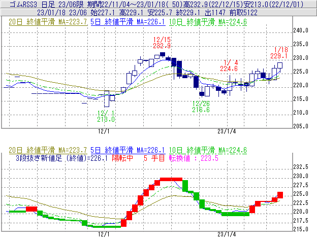Click the 215.0 label on lower price axis

click(x=301, y=229)
